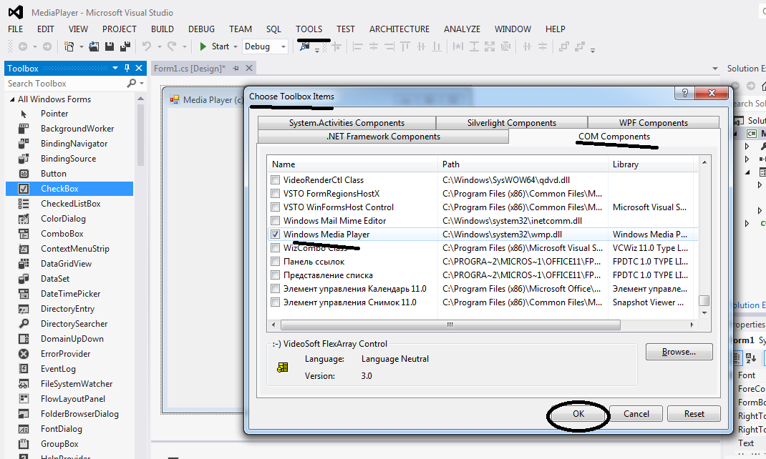
Task: Click the Undo arrow icon
Action: (147, 46)
